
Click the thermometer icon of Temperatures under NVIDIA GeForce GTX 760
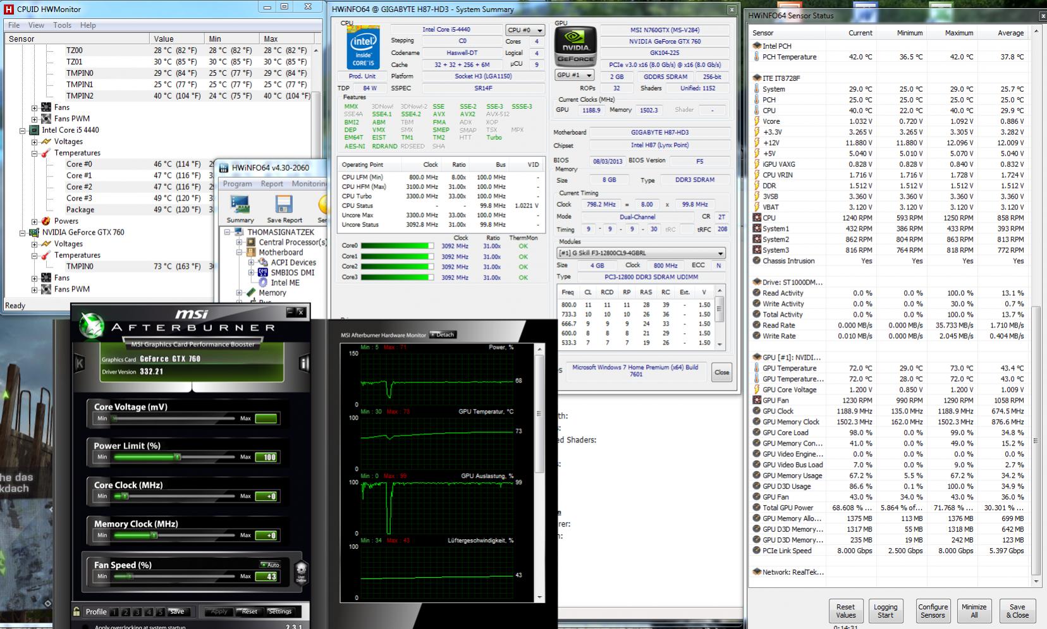(46, 255)
